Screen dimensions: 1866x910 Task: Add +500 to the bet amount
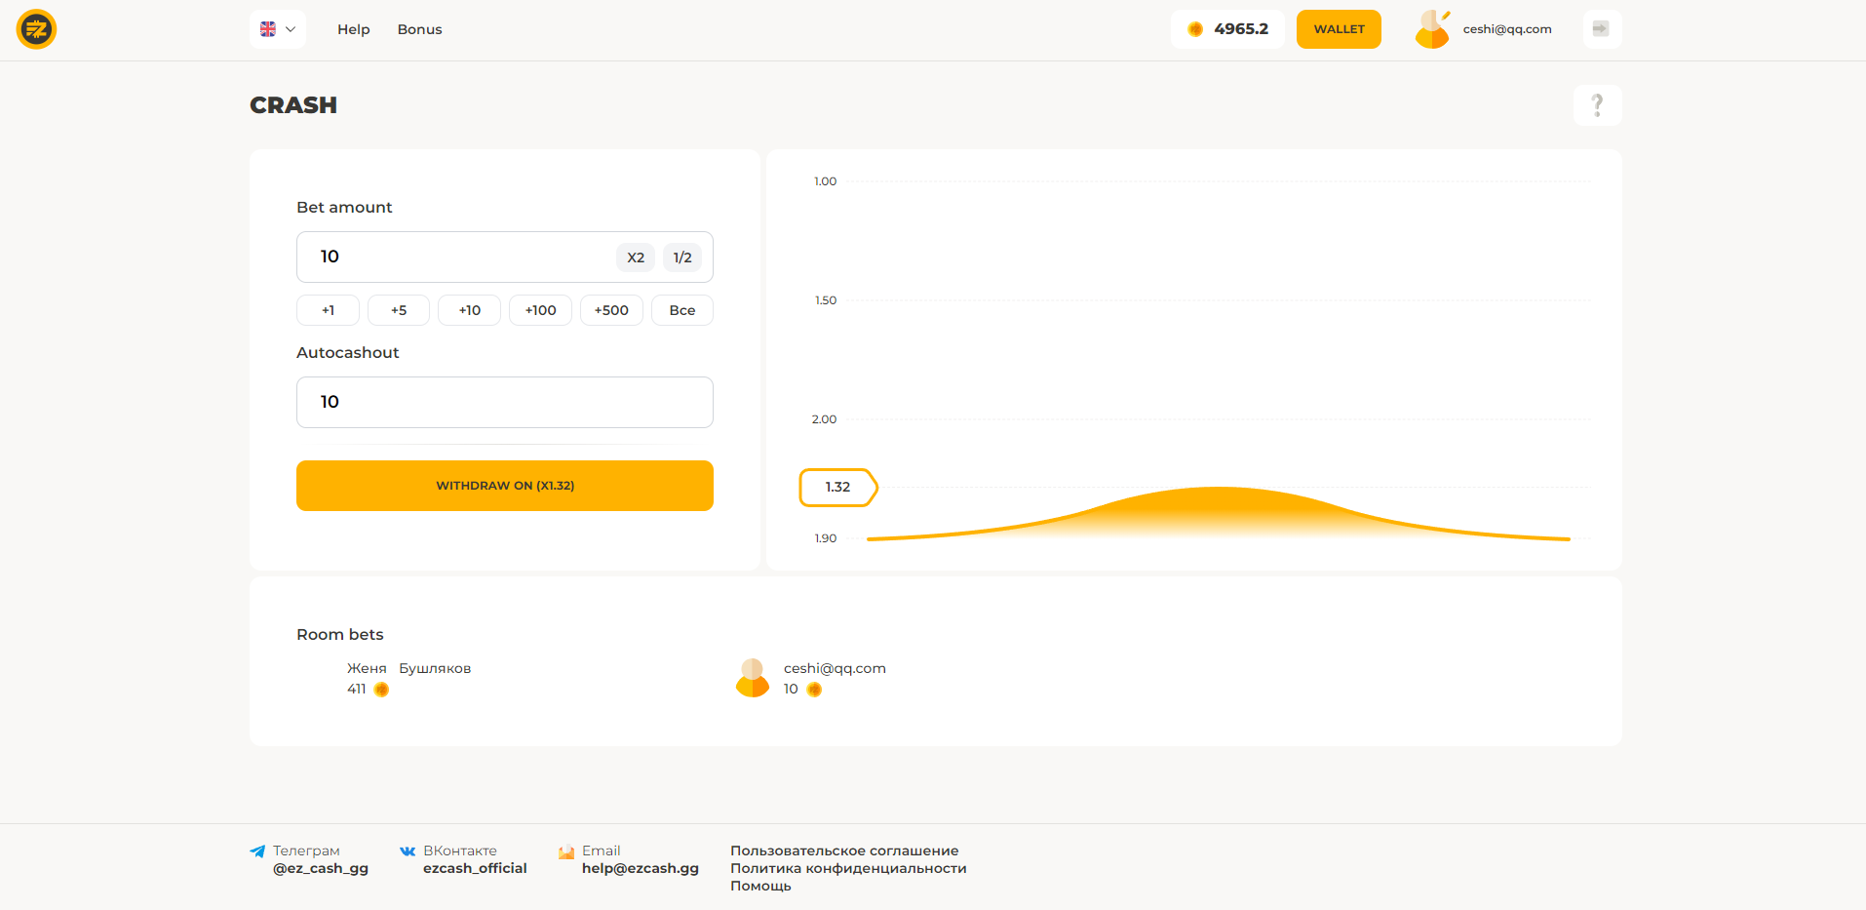611,310
